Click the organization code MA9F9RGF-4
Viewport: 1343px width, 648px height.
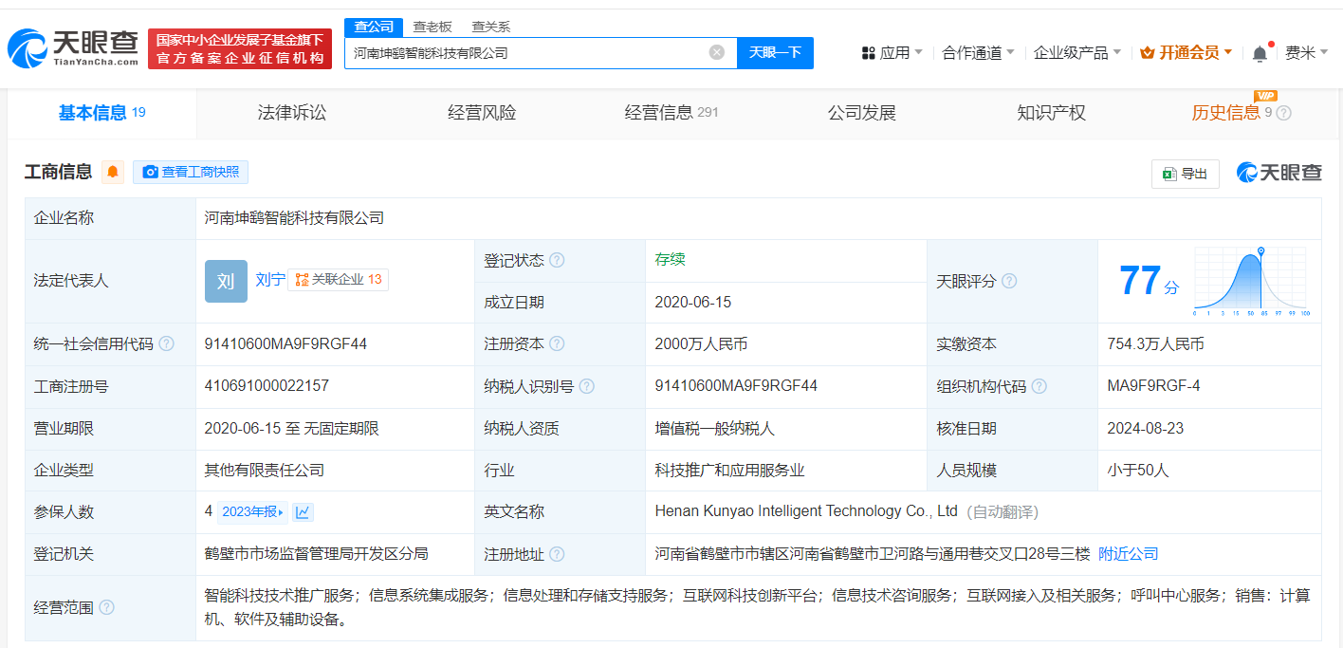[1153, 386]
